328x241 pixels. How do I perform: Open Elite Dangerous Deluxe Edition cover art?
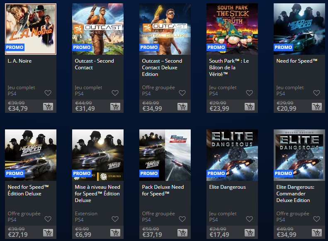click(x=299, y=155)
